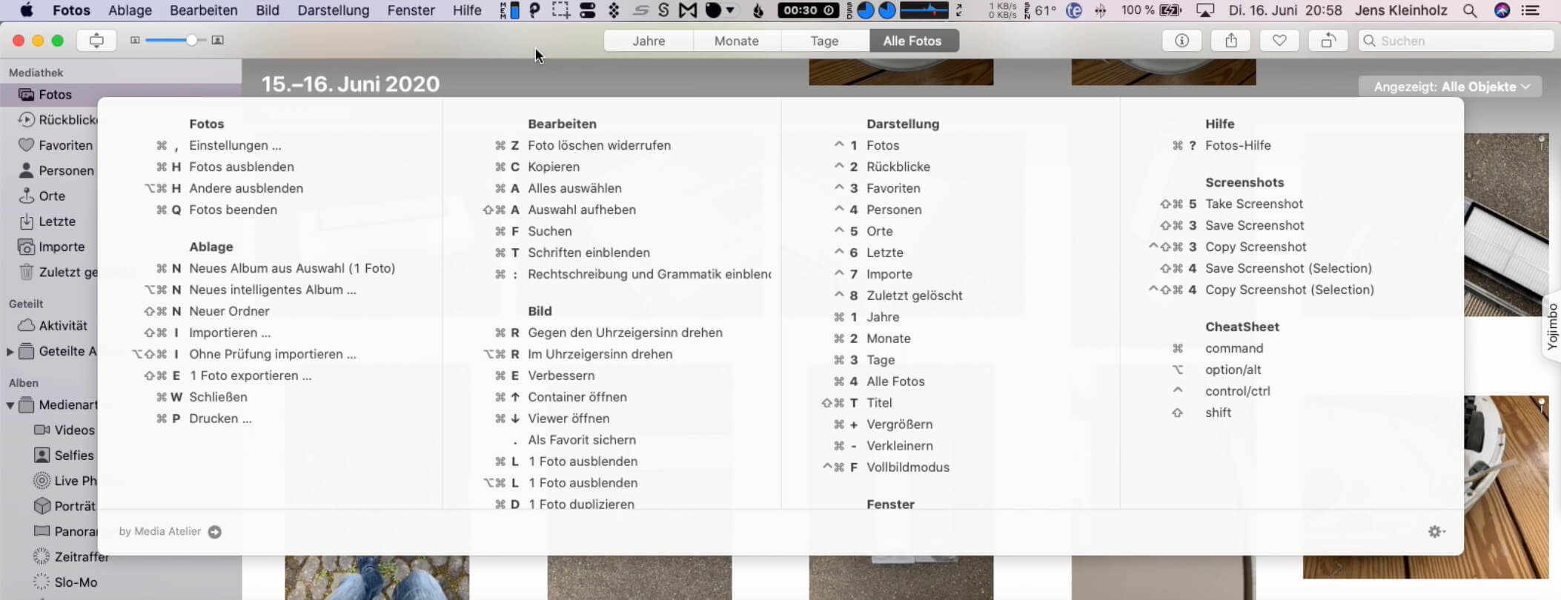Click Einstellungen … in the cheat sheet

pyautogui.click(x=235, y=145)
